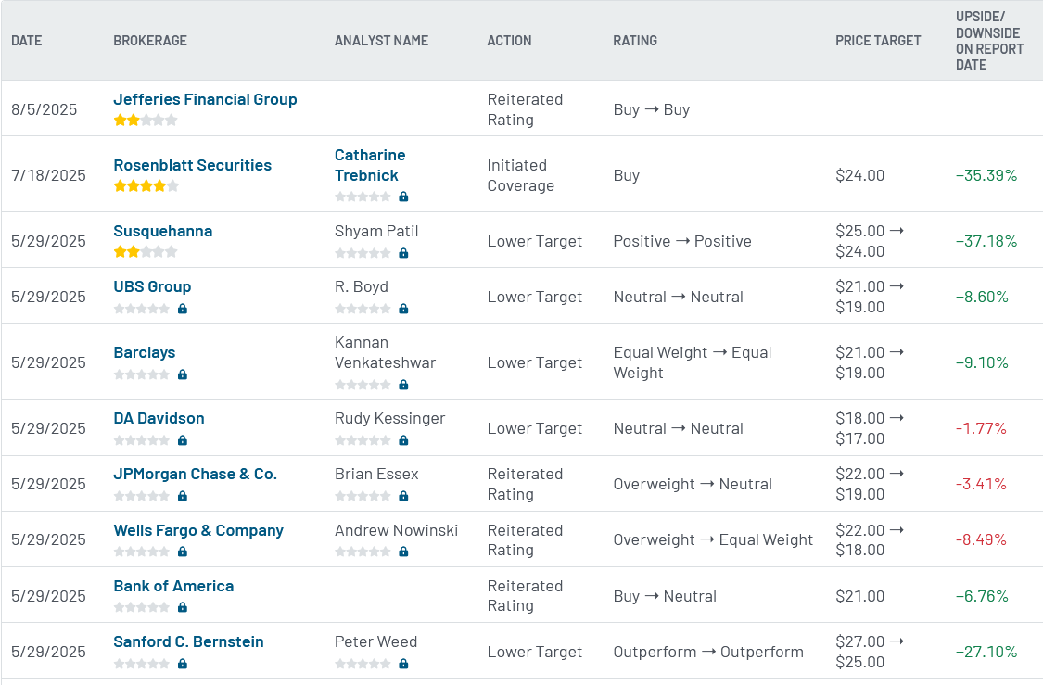
Task: Select analyst name Peter Weed
Action: tap(375, 641)
